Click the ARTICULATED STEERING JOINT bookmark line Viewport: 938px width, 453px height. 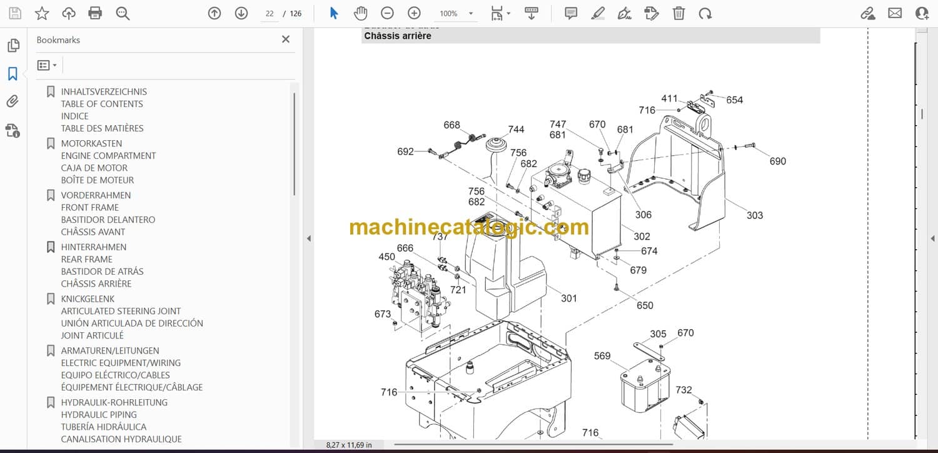[x=121, y=311]
